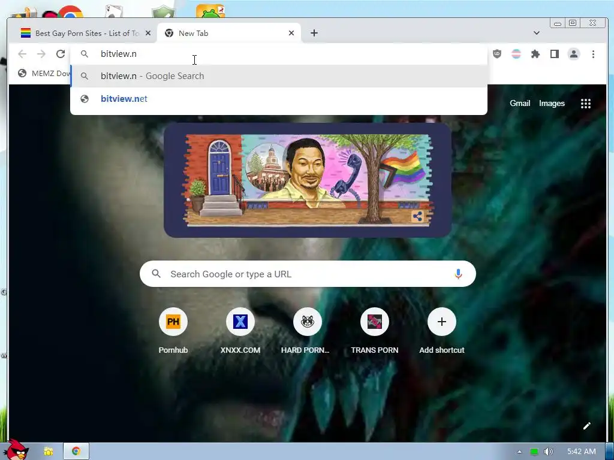Click the Chrome taskbar button
The width and height of the screenshot is (614, 460).
tap(76, 452)
